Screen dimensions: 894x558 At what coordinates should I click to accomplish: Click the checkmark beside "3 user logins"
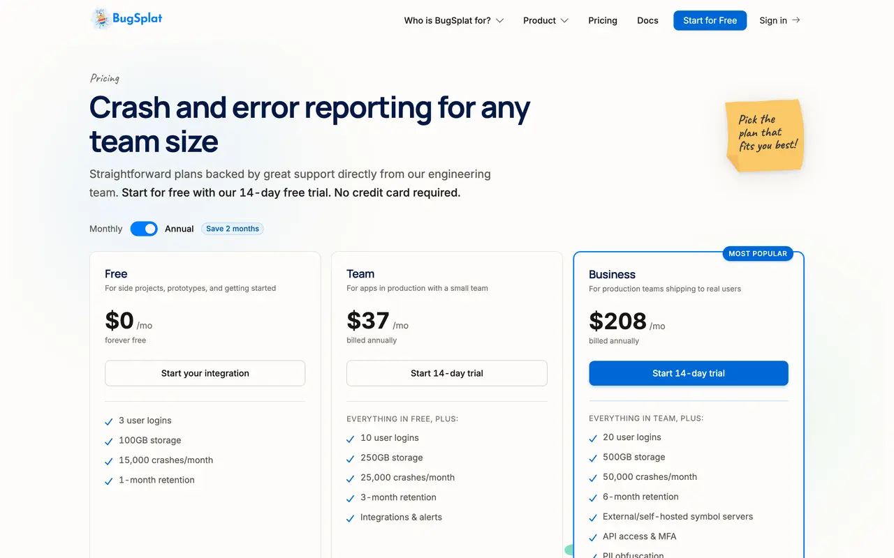pyautogui.click(x=109, y=421)
